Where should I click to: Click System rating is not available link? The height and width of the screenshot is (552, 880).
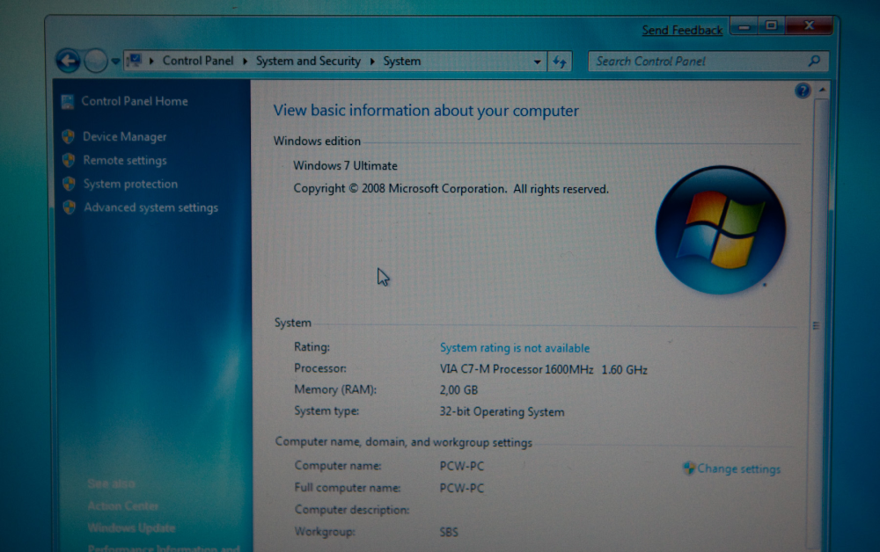[x=515, y=348]
